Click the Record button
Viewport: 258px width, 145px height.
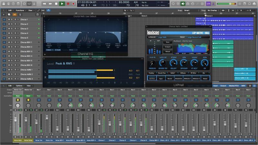(x=68, y=4)
